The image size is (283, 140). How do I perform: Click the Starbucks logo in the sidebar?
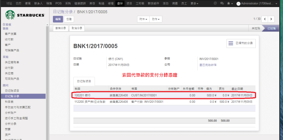tap(25, 15)
